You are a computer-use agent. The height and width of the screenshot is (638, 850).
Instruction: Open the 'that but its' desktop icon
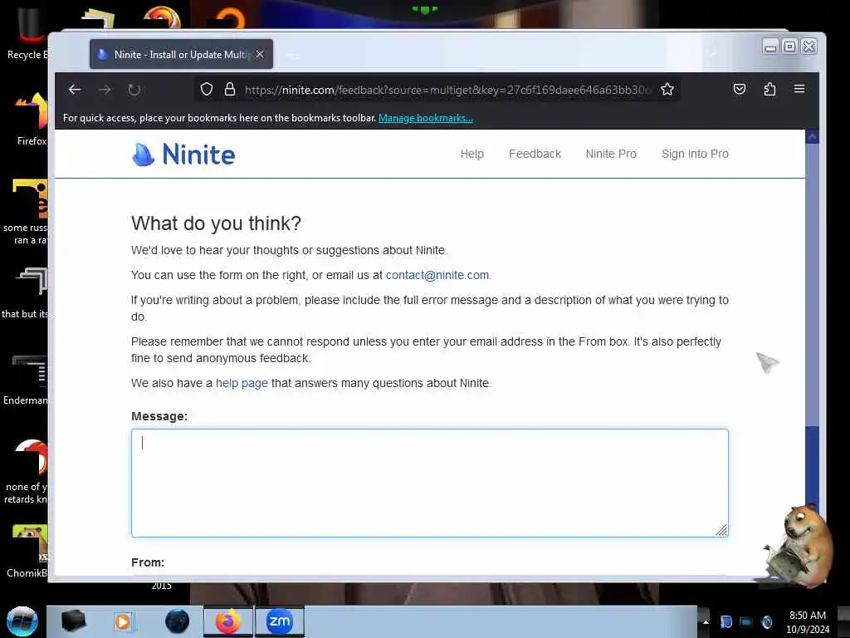point(25,293)
